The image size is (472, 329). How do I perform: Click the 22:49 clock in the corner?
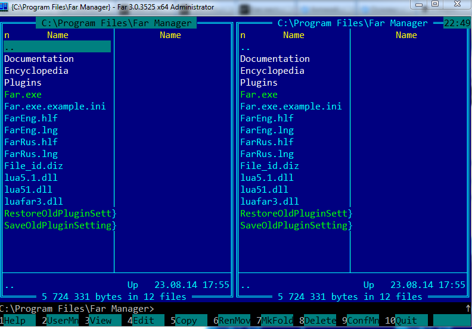point(457,23)
